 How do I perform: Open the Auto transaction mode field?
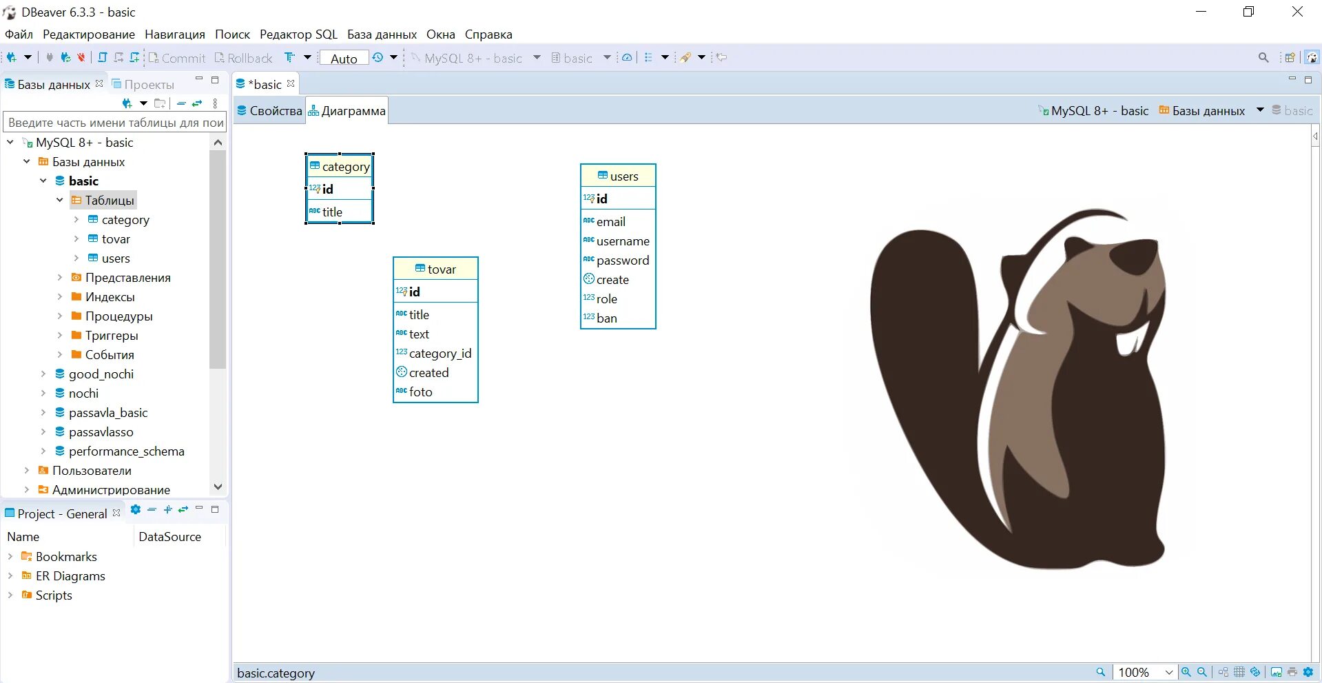344,59
